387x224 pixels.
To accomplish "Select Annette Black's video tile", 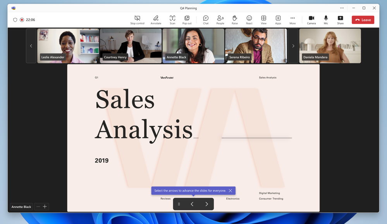I will [194, 46].
